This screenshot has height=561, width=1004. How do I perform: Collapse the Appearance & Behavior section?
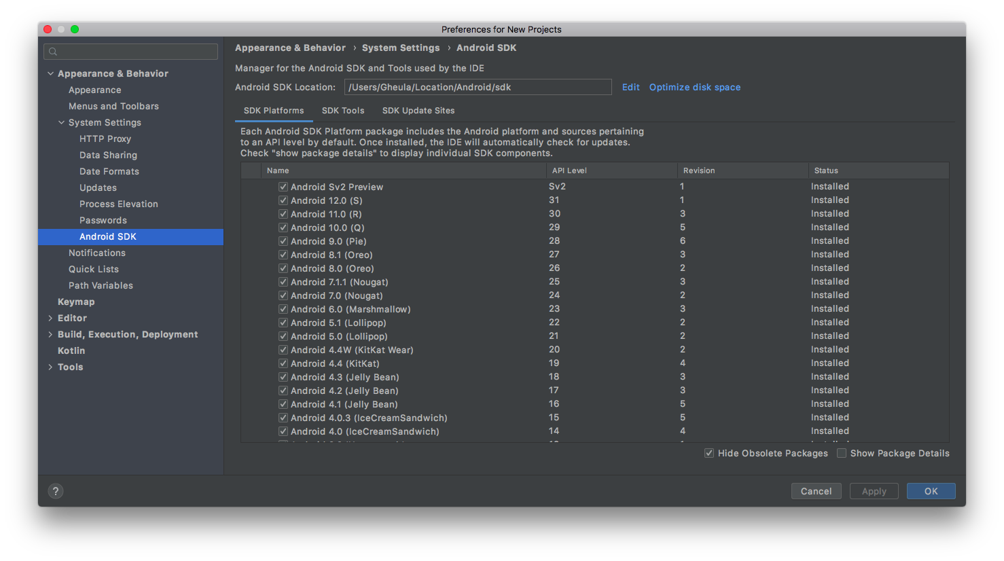[x=50, y=73]
